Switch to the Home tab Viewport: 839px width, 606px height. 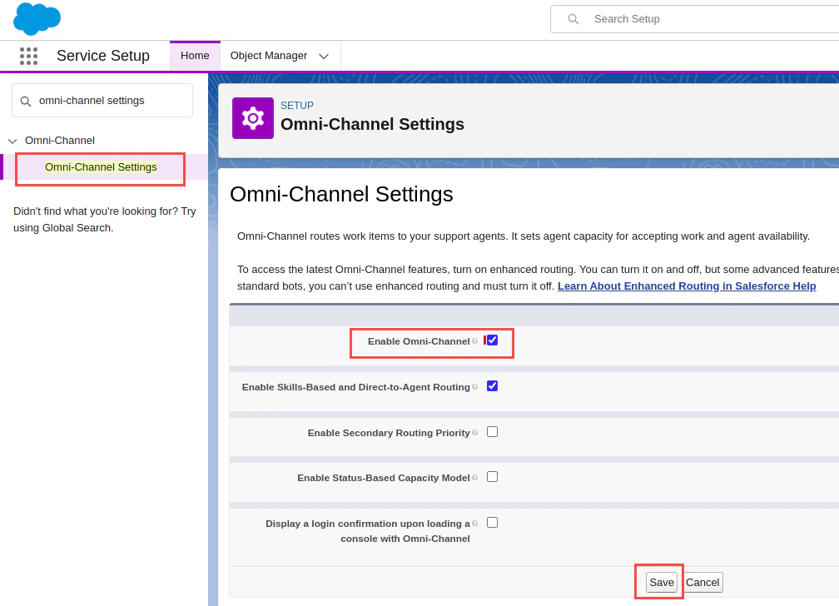(195, 55)
